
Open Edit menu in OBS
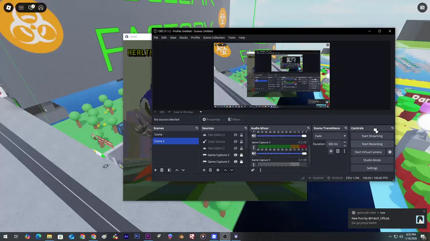tap(164, 38)
